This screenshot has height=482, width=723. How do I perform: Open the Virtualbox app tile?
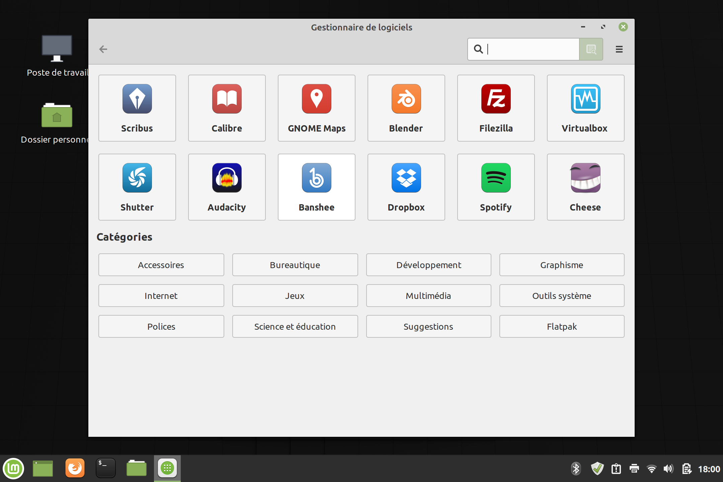(585, 108)
